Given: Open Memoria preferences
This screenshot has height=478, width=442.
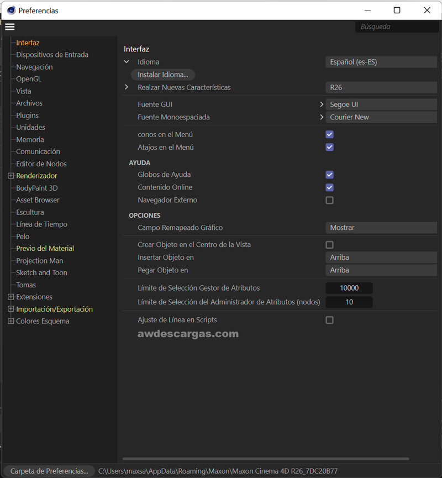Looking at the screenshot, I should (30, 140).
